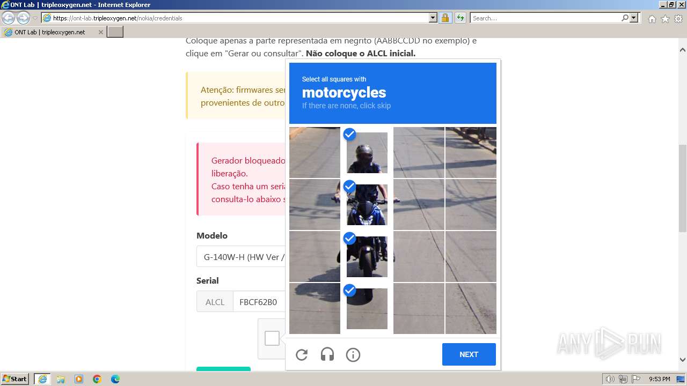This screenshot has width=687, height=386.
Task: Open the Modelo G-140W-H dropdown
Action: [x=242, y=257]
